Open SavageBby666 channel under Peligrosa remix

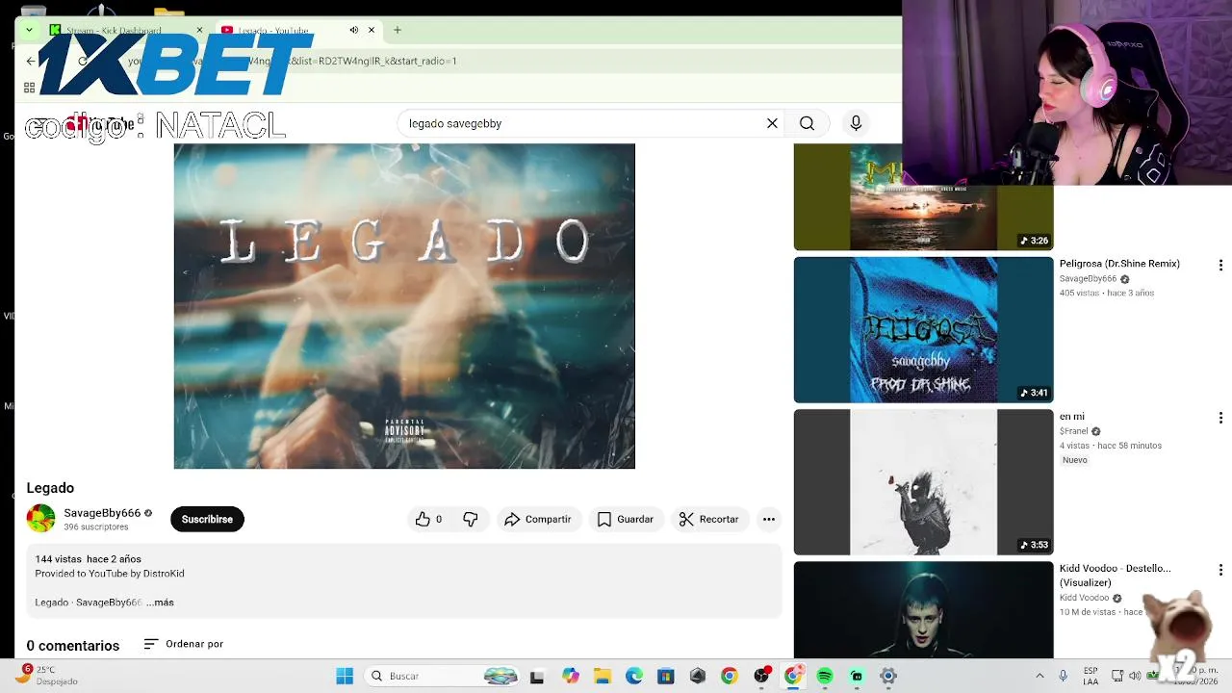pos(1089,279)
